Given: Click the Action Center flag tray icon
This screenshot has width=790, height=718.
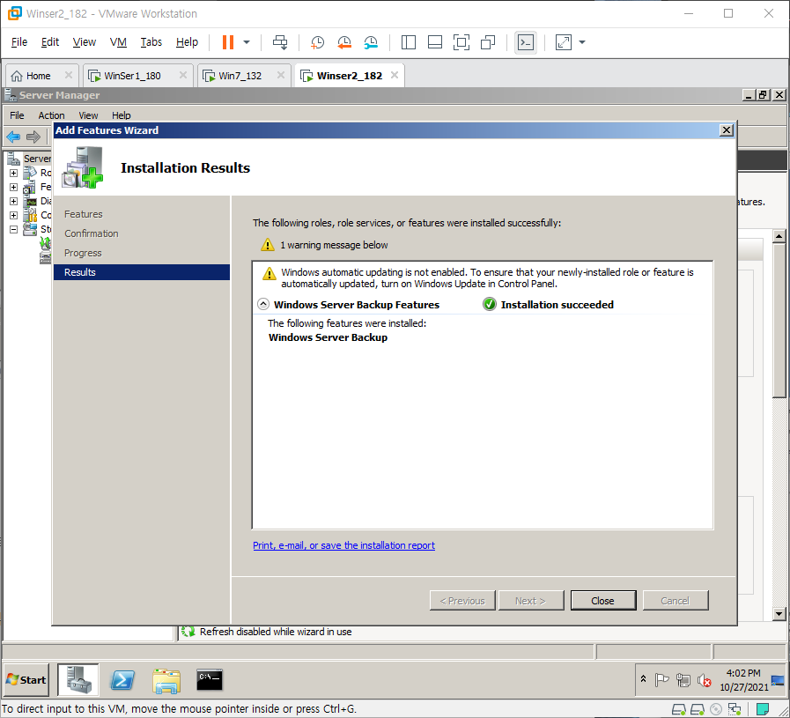Looking at the screenshot, I should click(661, 680).
